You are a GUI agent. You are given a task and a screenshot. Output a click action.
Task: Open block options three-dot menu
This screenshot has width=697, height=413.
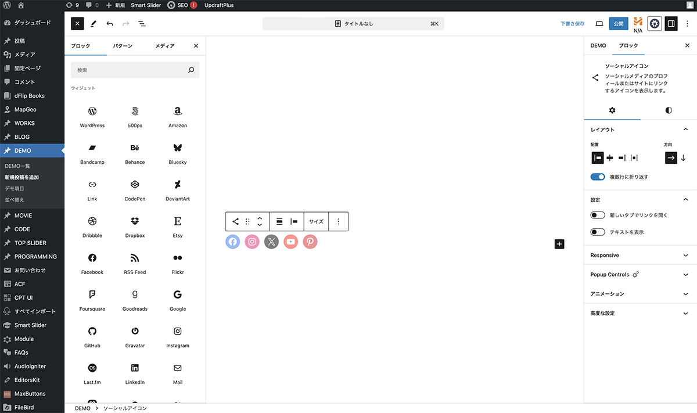(x=338, y=221)
